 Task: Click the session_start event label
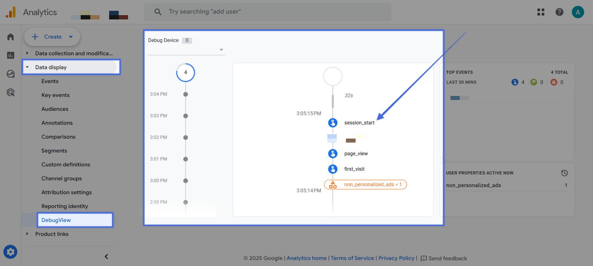click(359, 123)
